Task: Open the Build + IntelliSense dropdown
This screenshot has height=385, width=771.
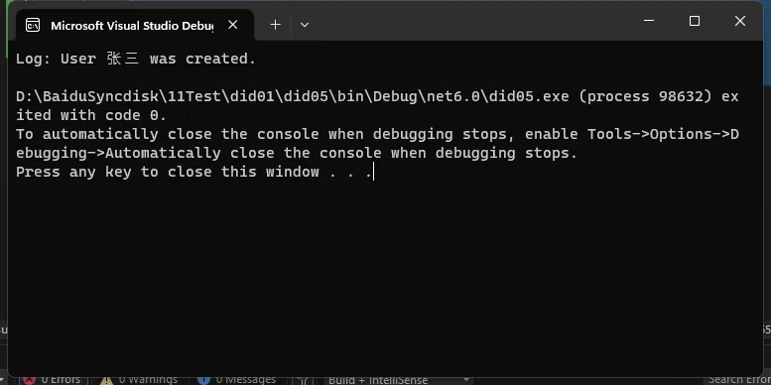Action: coord(398,380)
